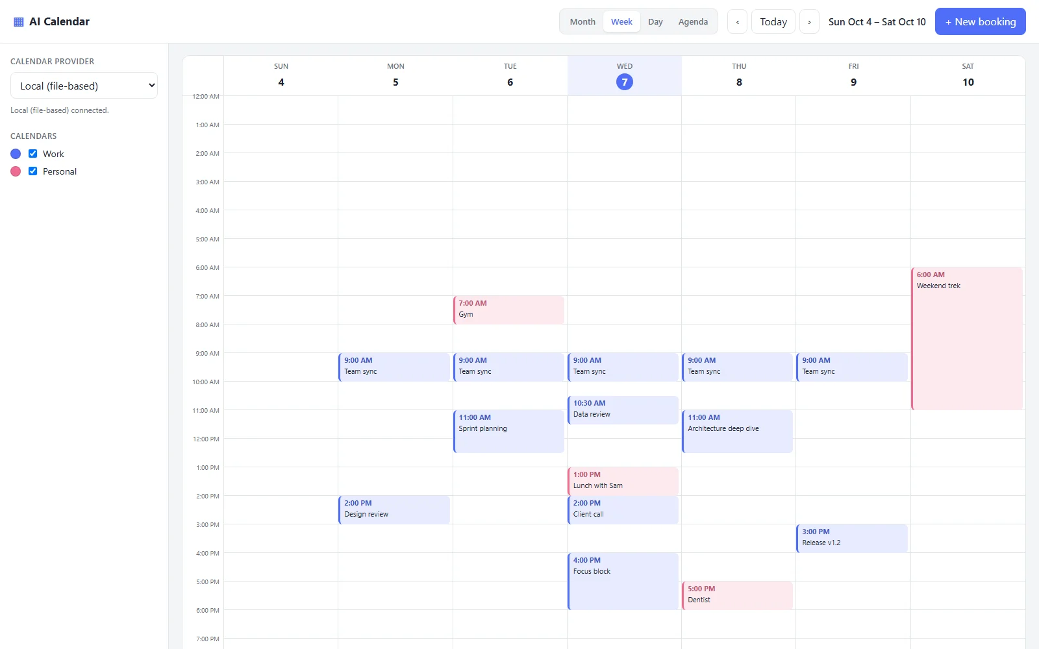
Task: Switch to Day view
Action: (x=655, y=21)
